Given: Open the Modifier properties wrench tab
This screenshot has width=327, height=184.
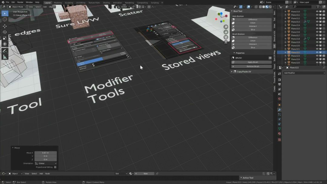Looking at the screenshot, I should pyautogui.click(x=279, y=110).
